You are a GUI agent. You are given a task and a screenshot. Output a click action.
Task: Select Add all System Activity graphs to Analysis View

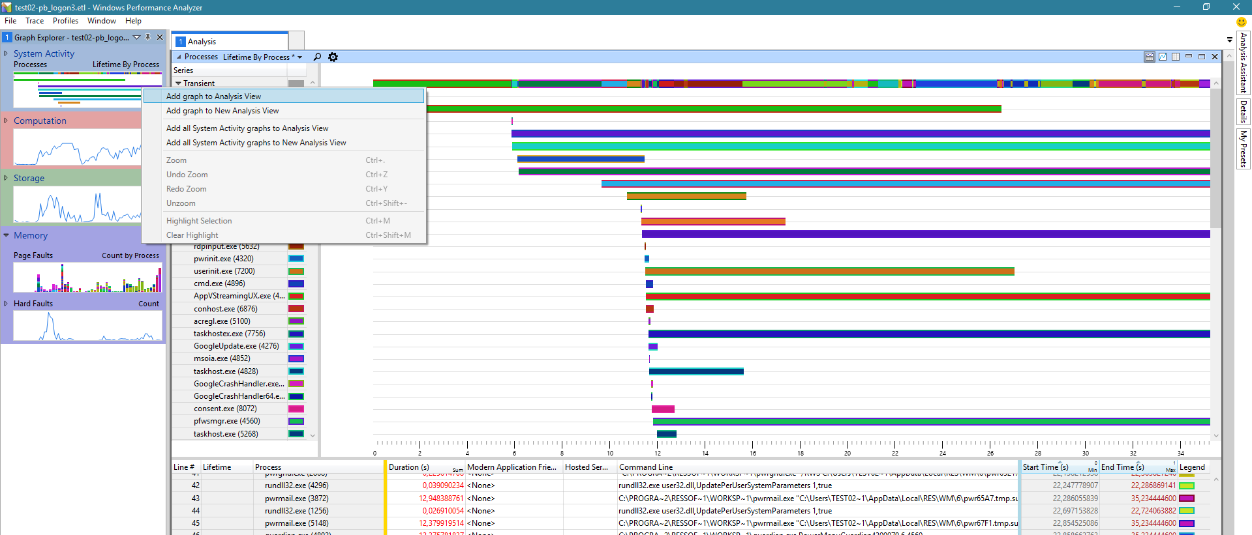pyautogui.click(x=247, y=128)
